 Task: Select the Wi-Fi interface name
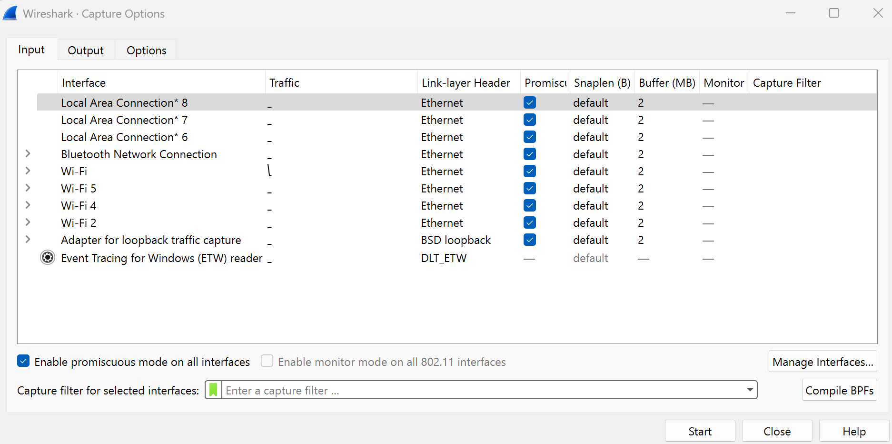[74, 171]
